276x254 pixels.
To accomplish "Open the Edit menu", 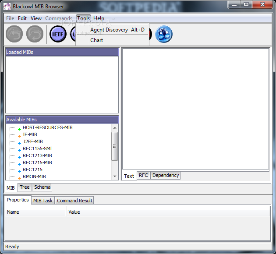I will 22,18.
